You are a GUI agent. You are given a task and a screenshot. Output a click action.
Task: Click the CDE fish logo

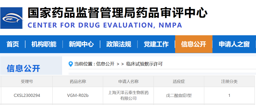[x=11, y=18]
